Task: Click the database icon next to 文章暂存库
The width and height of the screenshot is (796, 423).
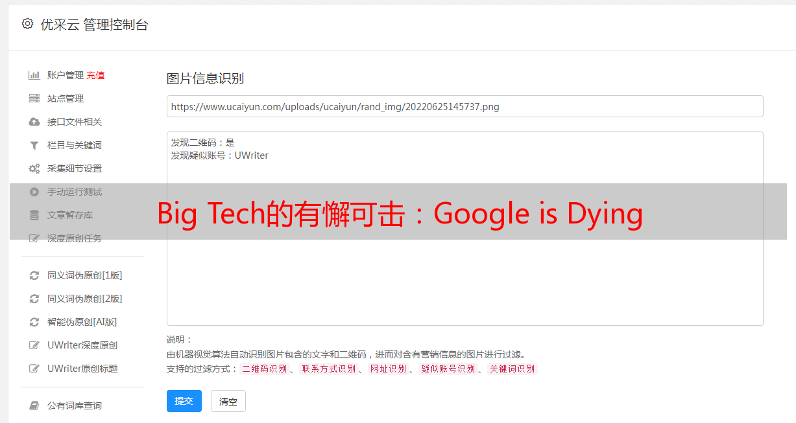Action: click(x=34, y=215)
